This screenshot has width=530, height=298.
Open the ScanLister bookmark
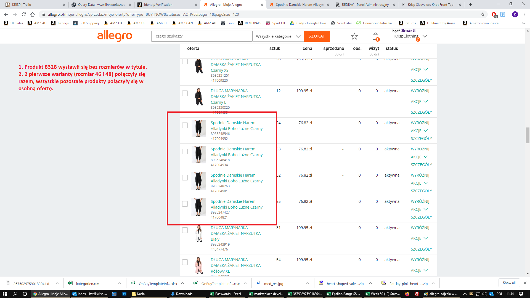[341, 23]
